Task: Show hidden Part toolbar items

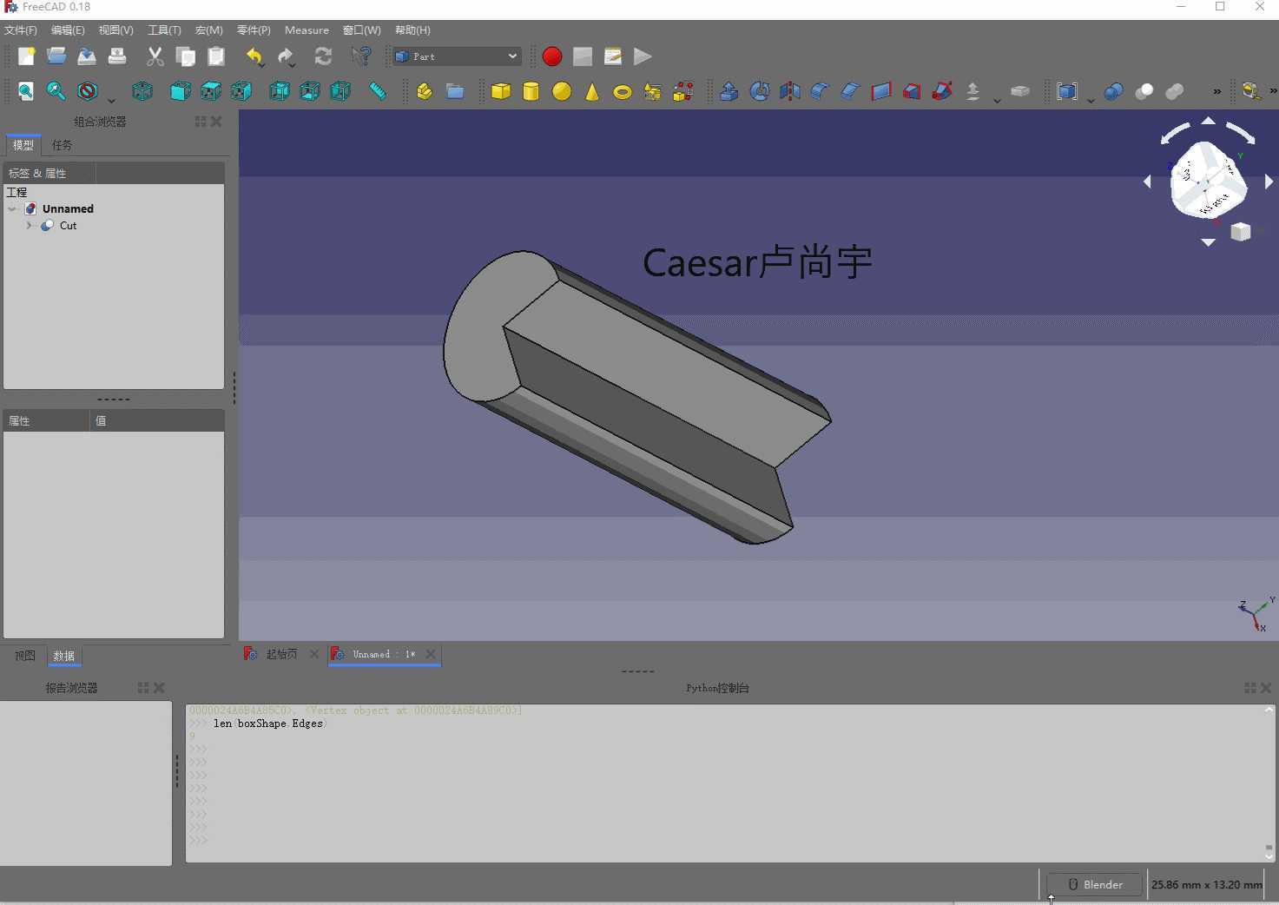Action: pyautogui.click(x=1217, y=91)
